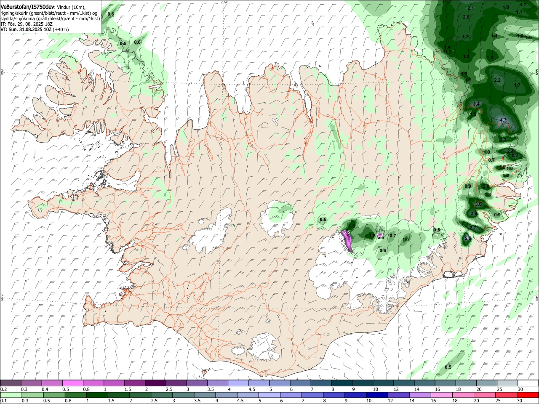Click the Veðurstofan/IS750dev map title
Image resolution: width=539 pixels, height=404 pixels.
point(27,7)
